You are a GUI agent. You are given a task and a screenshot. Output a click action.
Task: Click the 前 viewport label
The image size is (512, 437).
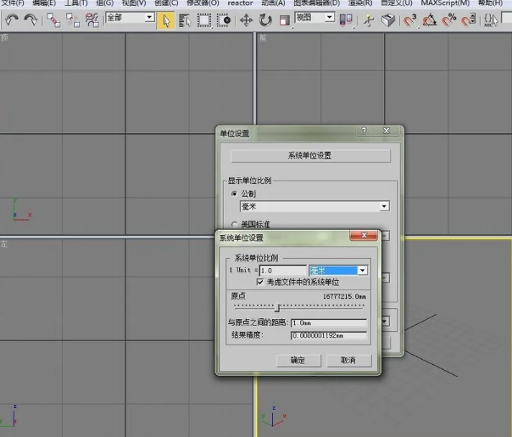pyautogui.click(x=263, y=38)
